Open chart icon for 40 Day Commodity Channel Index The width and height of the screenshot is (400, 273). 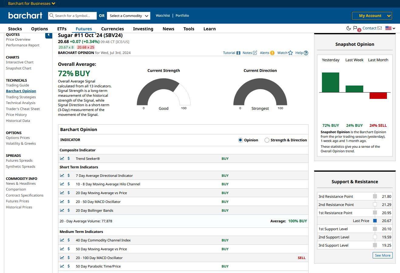click(62, 240)
